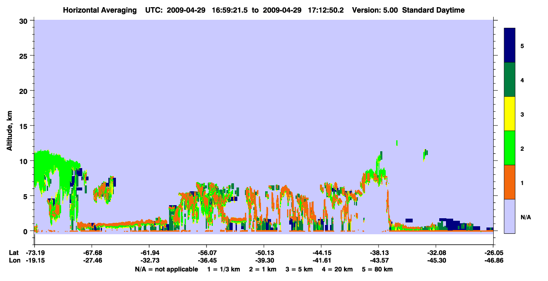
Task: Click latitude value -38.13
Action: [379, 253]
